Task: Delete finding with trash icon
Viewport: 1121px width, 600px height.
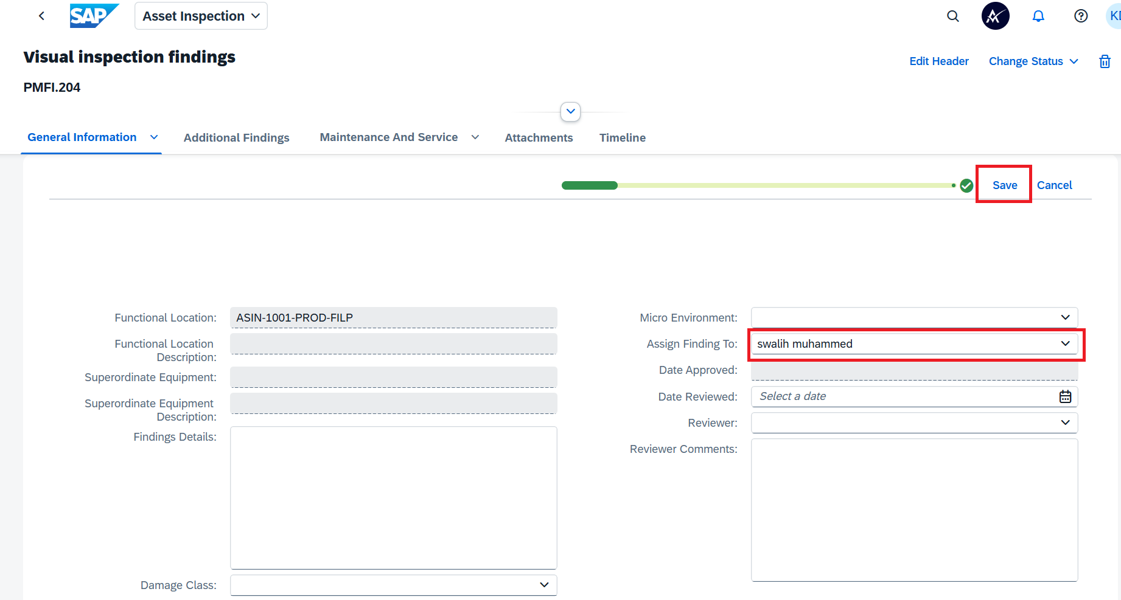Action: (1105, 61)
